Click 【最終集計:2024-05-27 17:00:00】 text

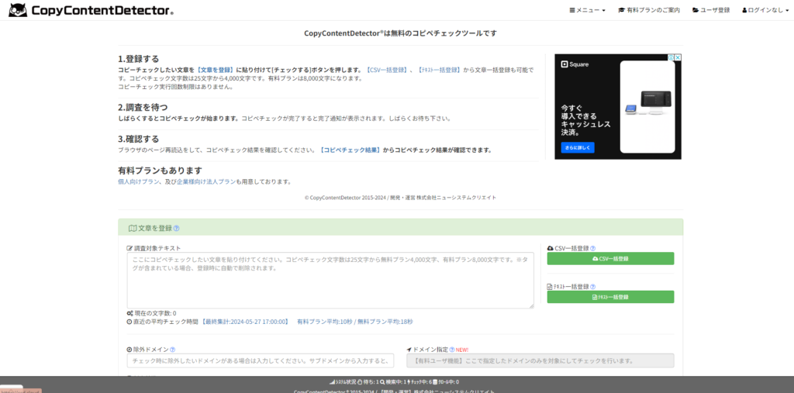point(245,322)
